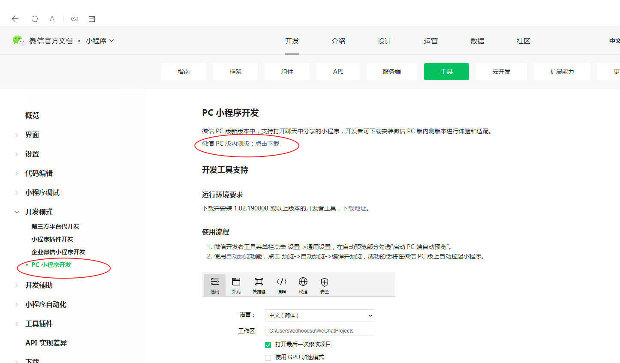This screenshot has height=363, width=620.
Task: Open 第三方平台代开发 in the sidebar
Action: click(55, 226)
